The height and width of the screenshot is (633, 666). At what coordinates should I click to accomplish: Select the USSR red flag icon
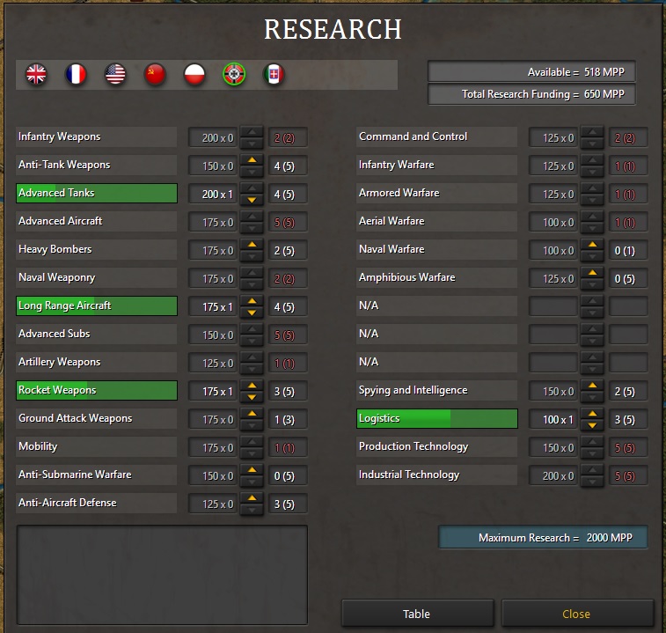click(x=155, y=75)
